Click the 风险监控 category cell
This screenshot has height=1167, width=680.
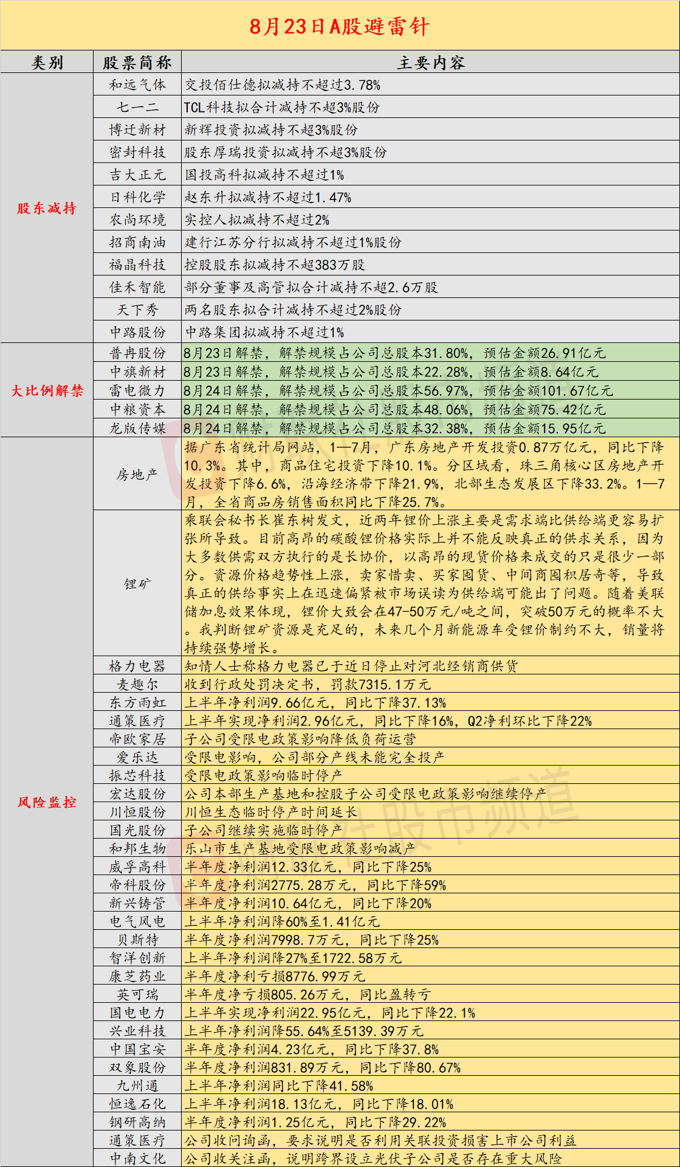pos(47,802)
